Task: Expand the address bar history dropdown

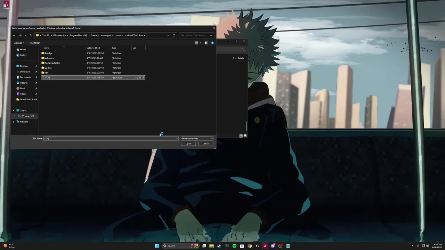Action: [x=168, y=35]
